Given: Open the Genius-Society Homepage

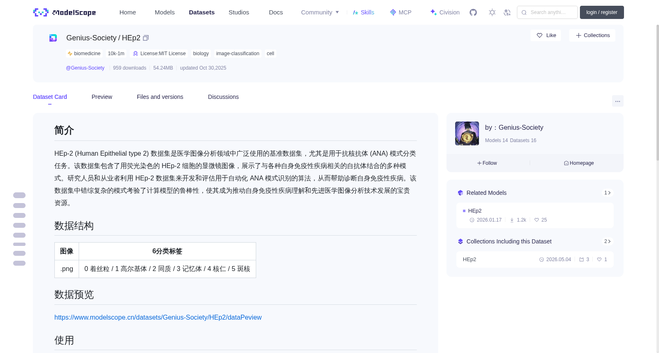Looking at the screenshot, I should tap(579, 163).
